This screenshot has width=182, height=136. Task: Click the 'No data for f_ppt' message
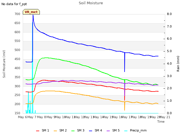pyautogui.click(x=14, y=4)
